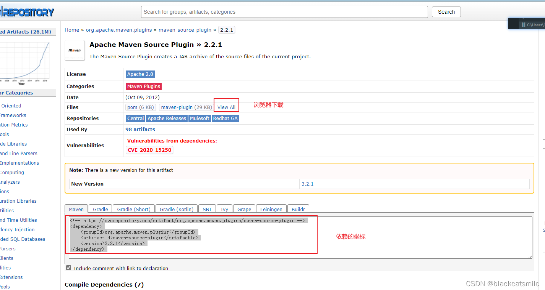Click the MVNRepository site logo

[x=27, y=12]
